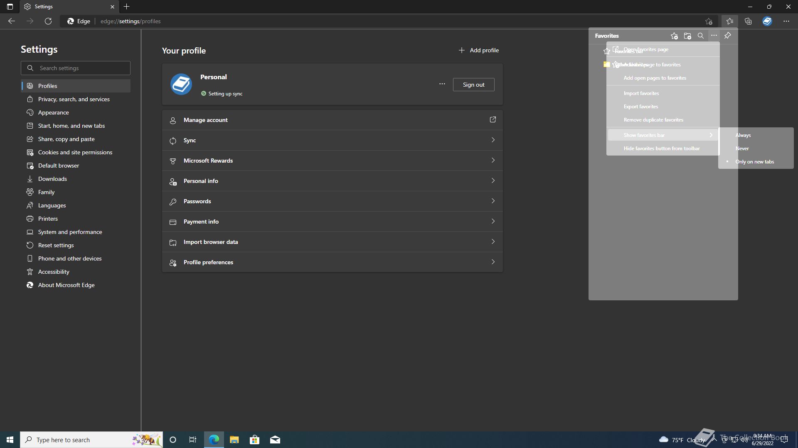Open the Family settings page
798x448 pixels.
tap(76, 192)
